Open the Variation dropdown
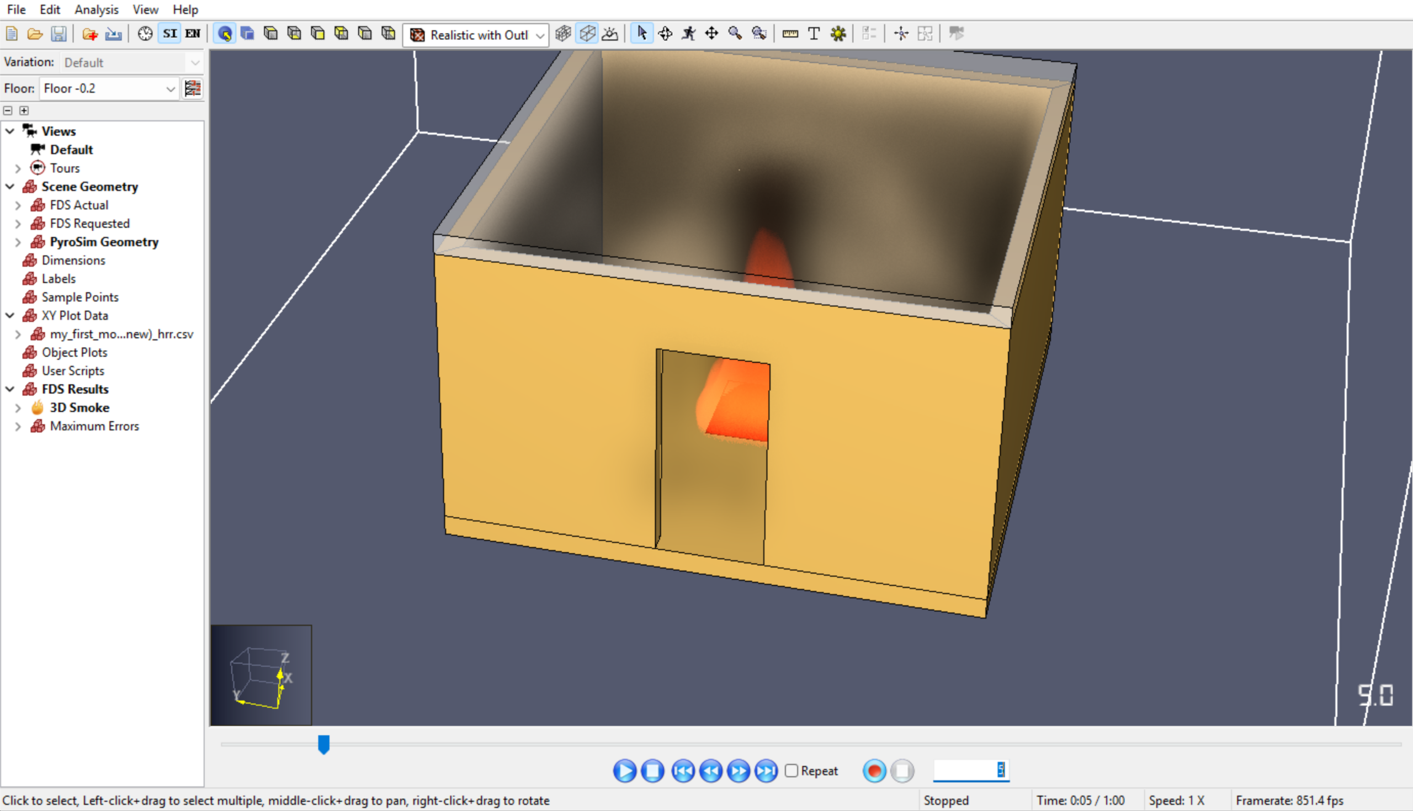 click(131, 62)
